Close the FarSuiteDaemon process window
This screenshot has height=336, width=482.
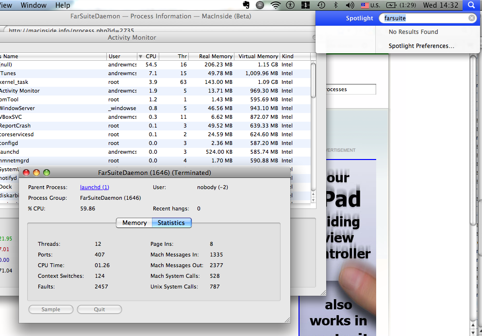coord(26,173)
